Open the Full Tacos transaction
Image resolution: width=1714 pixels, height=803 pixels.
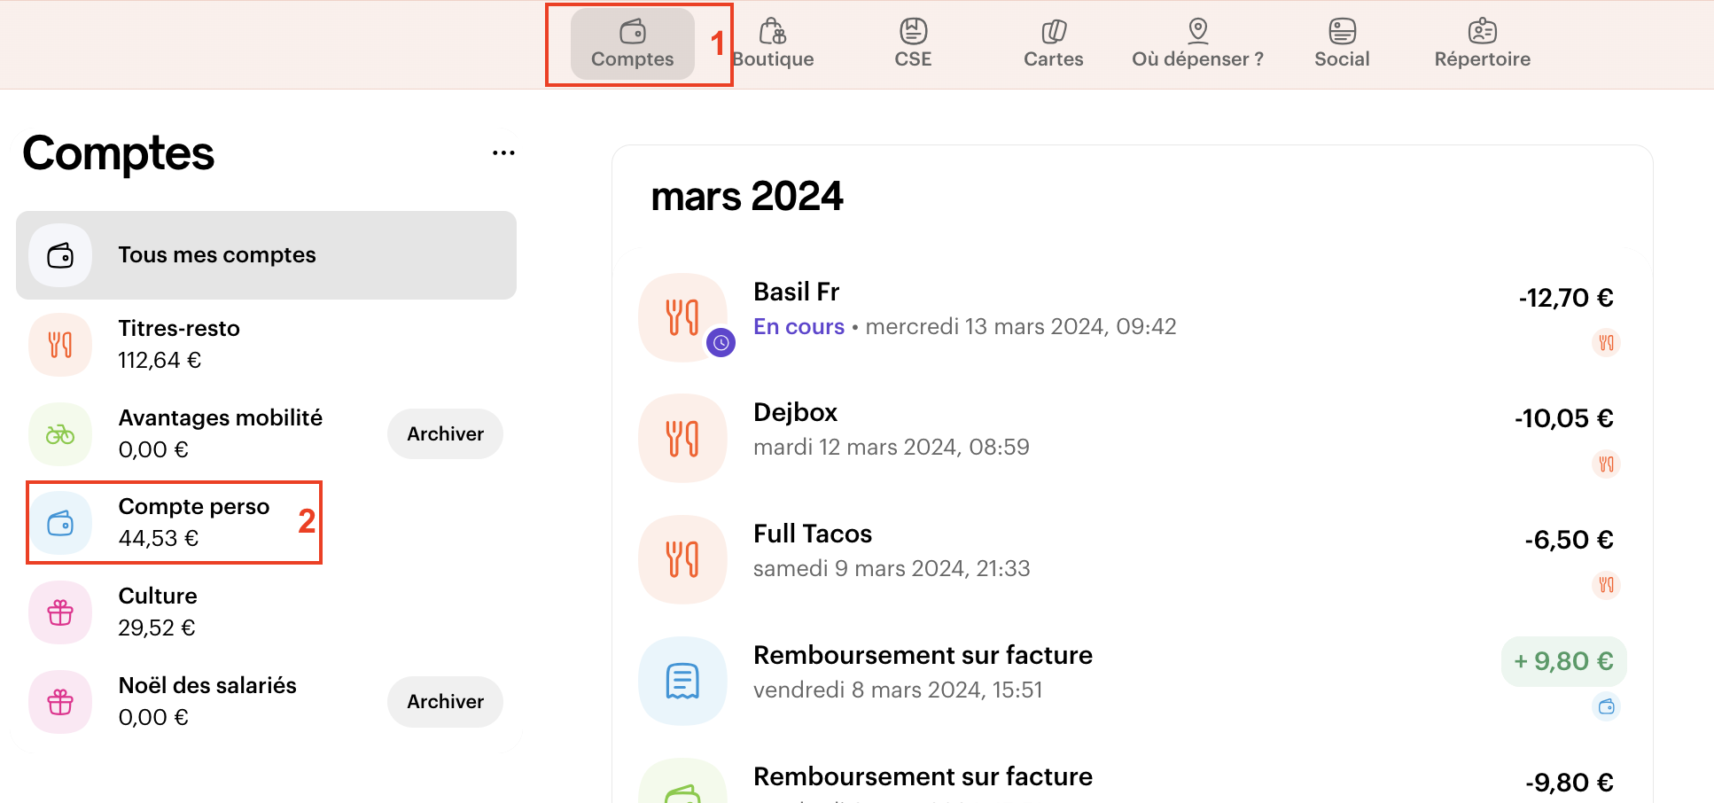[892, 550]
